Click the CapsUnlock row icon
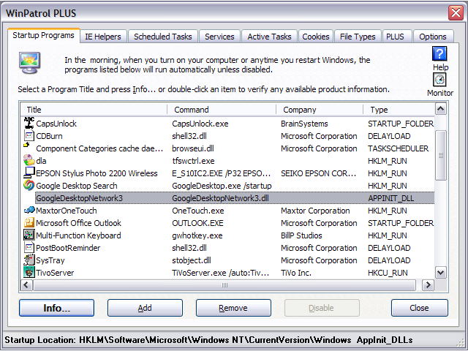Screen dimensions: 468x351 click(x=29, y=123)
